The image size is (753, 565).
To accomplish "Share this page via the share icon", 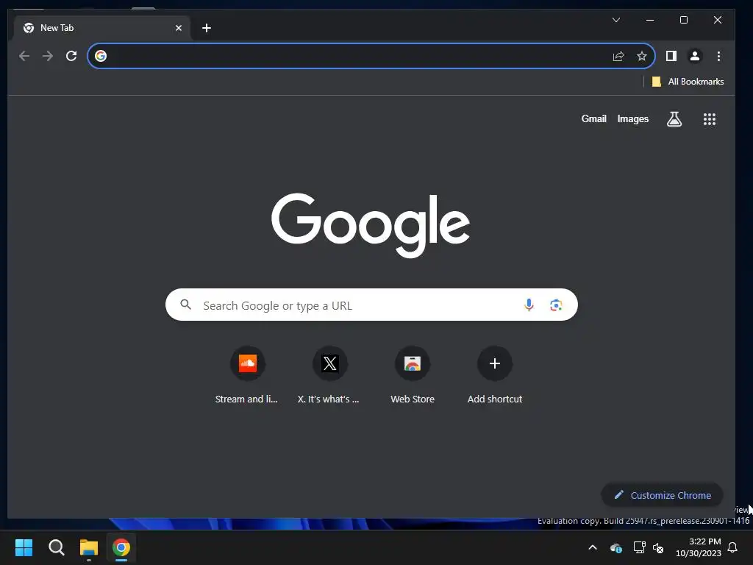I will pos(618,56).
